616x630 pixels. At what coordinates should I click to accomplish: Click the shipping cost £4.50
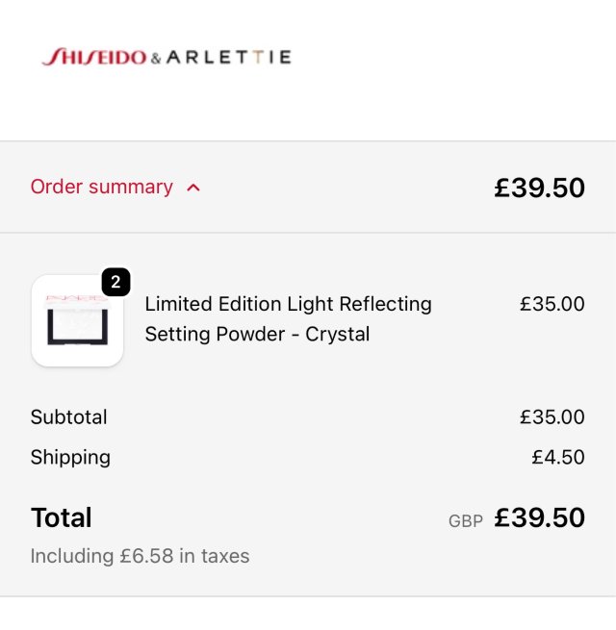pos(557,457)
